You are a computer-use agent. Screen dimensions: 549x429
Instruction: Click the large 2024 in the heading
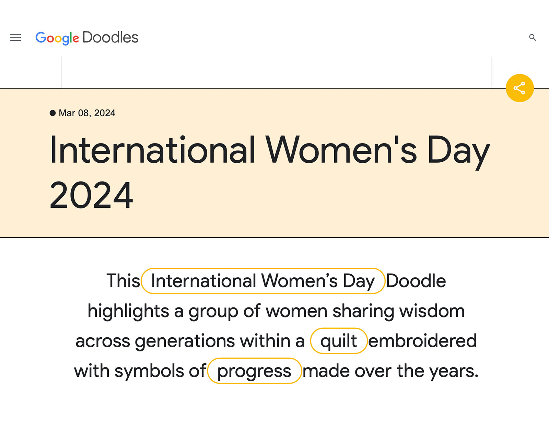click(x=91, y=195)
